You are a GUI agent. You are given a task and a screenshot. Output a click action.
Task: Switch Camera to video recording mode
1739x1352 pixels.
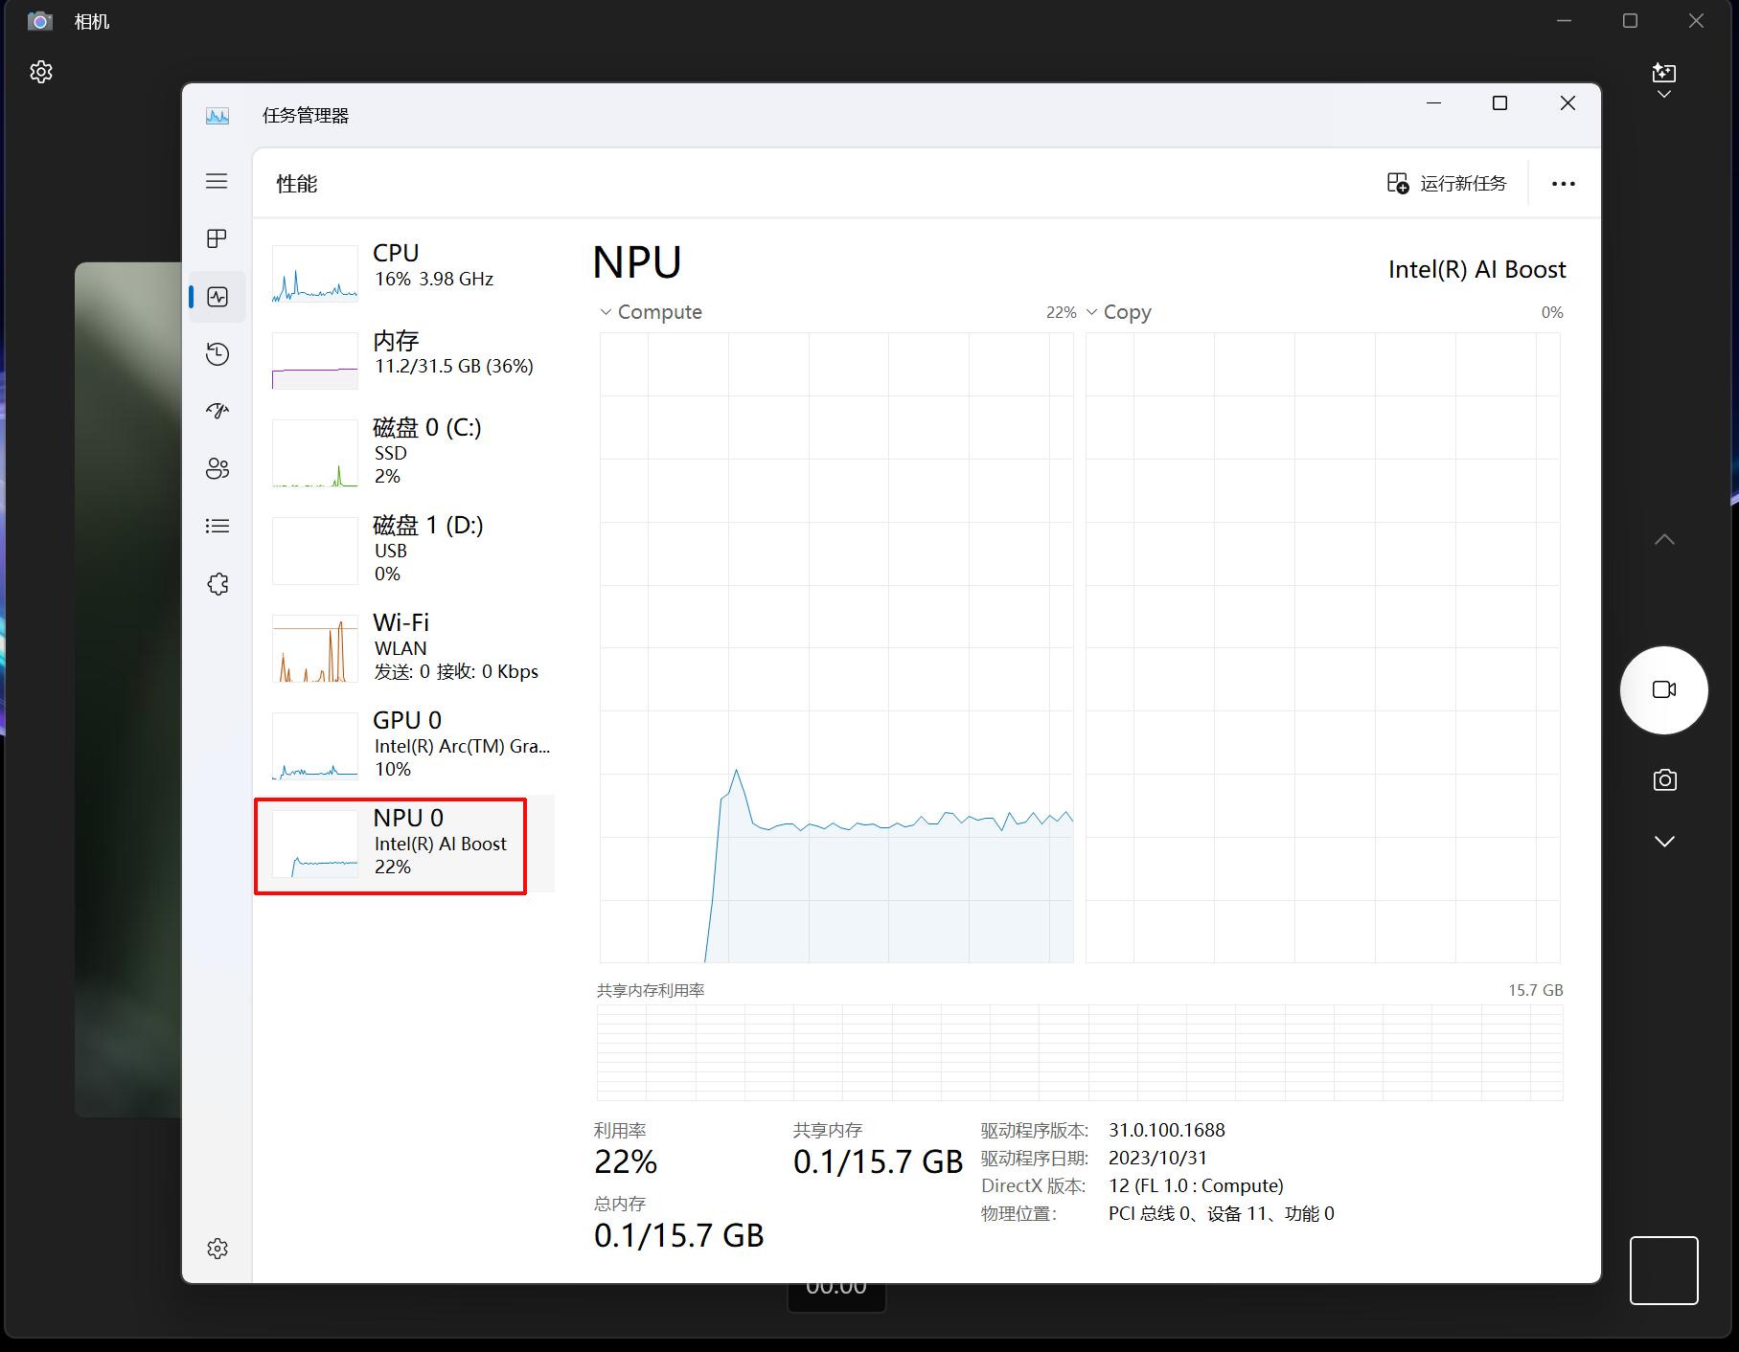pyautogui.click(x=1664, y=689)
